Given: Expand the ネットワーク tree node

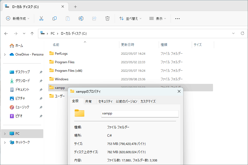Looking at the screenshot, I should click(x=5, y=142).
